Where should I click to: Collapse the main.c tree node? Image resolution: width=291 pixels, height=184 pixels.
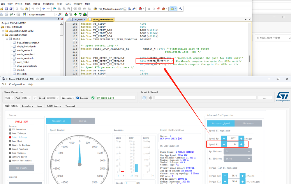point(7,39)
